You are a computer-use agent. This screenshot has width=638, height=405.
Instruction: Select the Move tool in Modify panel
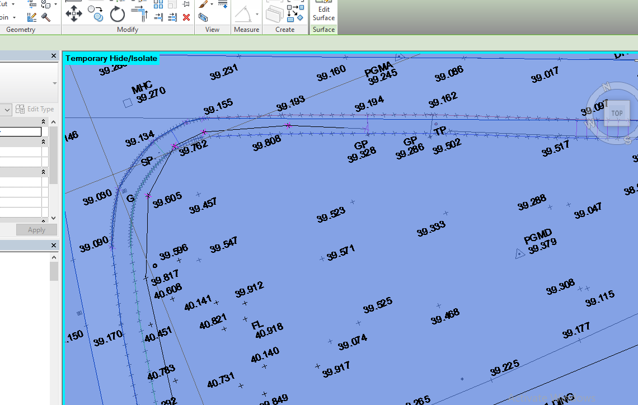(x=74, y=14)
